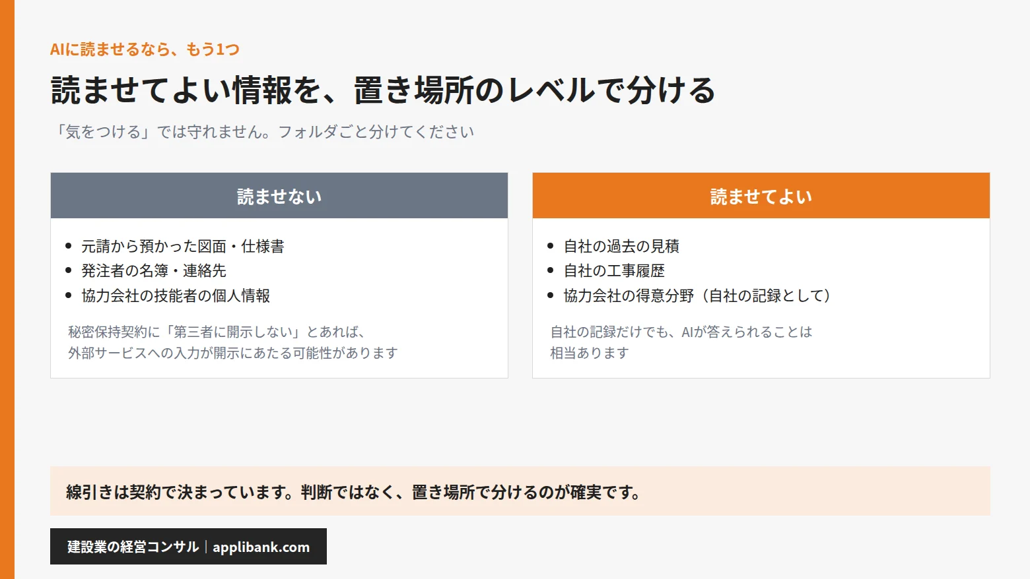The width and height of the screenshot is (1030, 579).
Task: Click the bullet '自社の過去の見積'
Action: tap(621, 246)
